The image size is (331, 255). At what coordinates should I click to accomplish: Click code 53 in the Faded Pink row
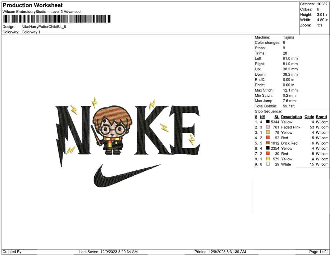pyautogui.click(x=312, y=127)
